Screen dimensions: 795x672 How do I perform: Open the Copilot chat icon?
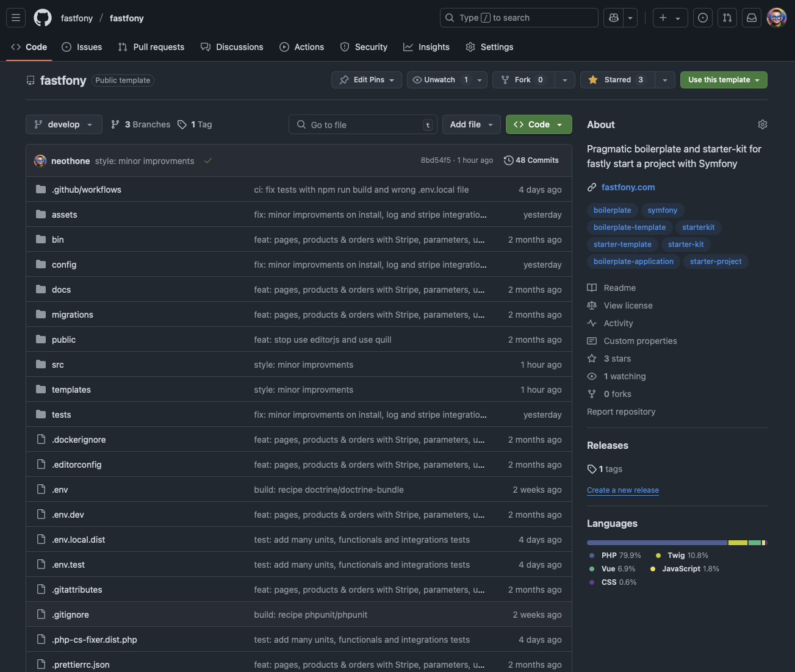coord(614,18)
